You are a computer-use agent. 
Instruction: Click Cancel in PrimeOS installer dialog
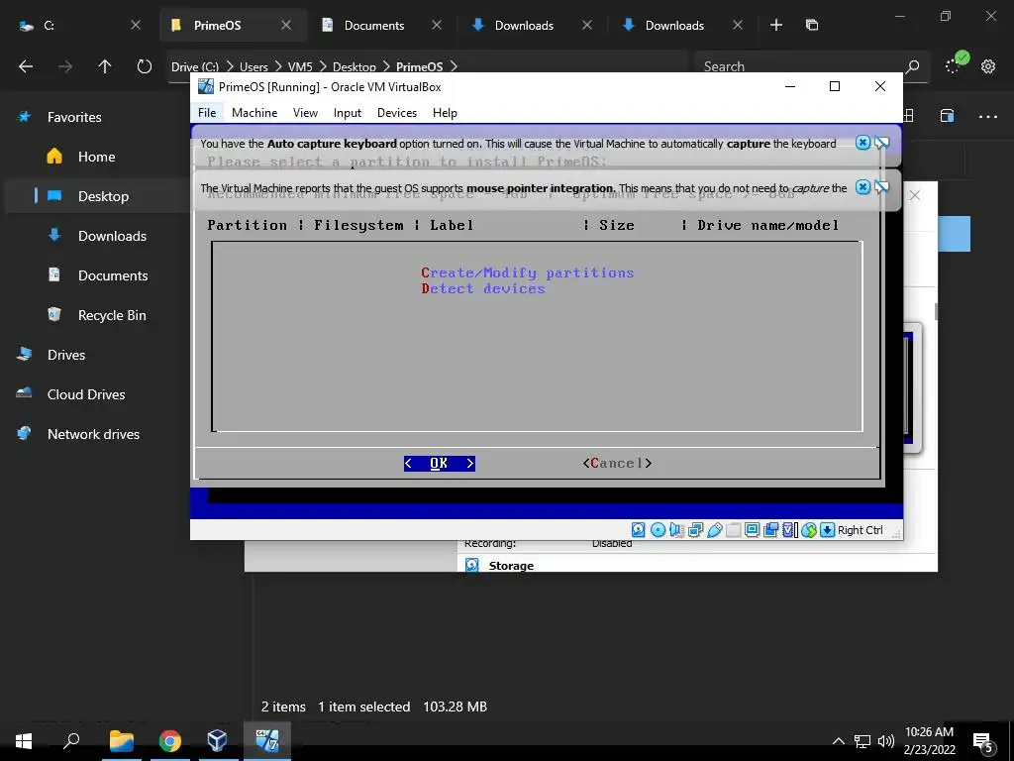click(x=617, y=464)
